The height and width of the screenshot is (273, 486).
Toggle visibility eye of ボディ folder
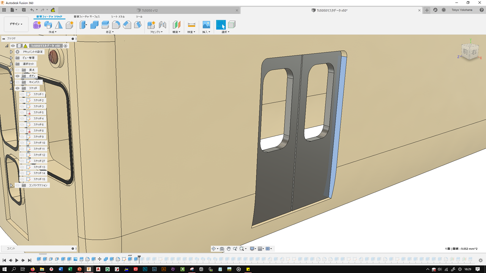[x=17, y=76]
